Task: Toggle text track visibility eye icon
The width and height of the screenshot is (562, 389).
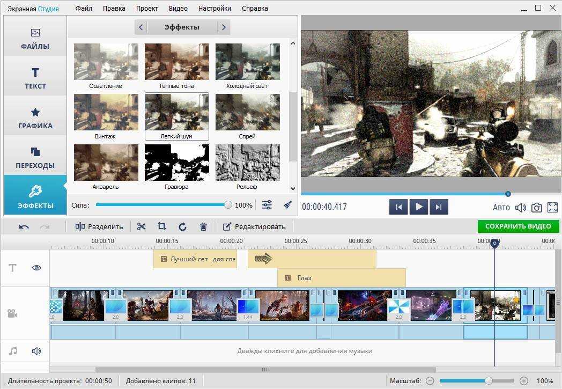Action: pyautogui.click(x=36, y=268)
